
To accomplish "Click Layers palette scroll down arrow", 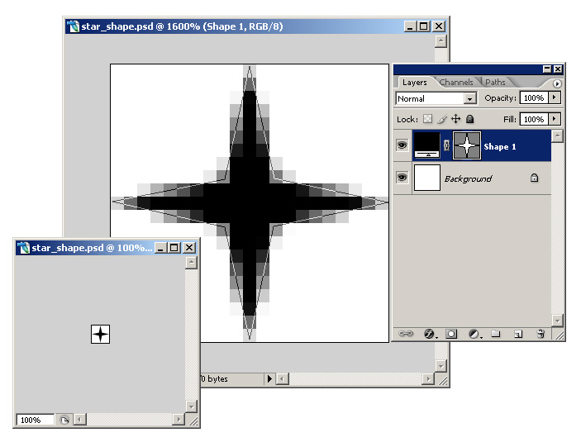I will 558,320.
